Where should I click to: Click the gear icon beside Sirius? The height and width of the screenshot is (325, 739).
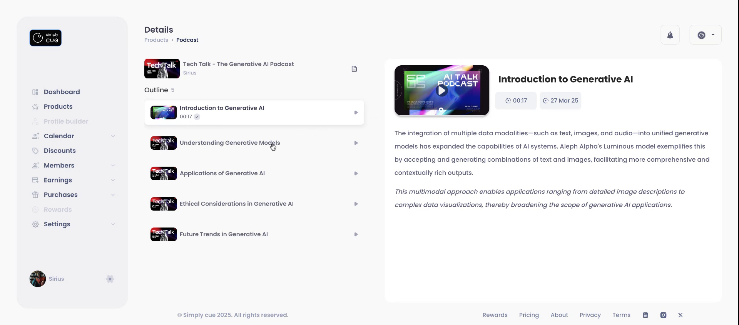pyautogui.click(x=110, y=279)
